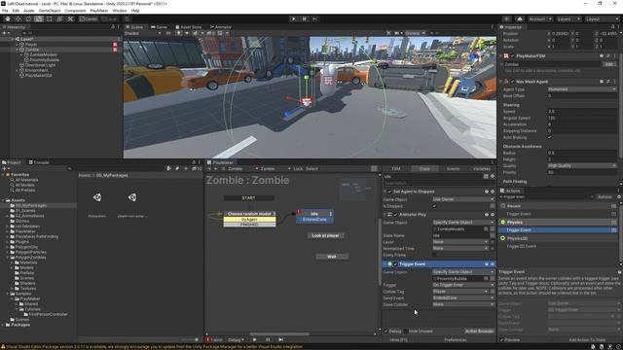Open Collab/cloud services icon
Screen dimensions: 623x350
tap(520, 18)
